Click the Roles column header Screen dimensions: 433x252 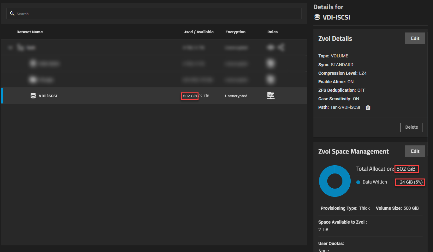[272, 32]
